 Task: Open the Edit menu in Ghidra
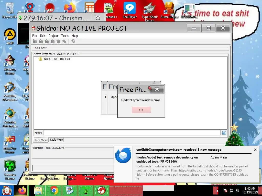pyautogui.click(x=43, y=36)
